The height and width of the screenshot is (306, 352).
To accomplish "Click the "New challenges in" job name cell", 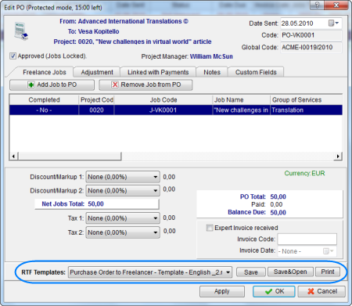I will tap(241, 110).
